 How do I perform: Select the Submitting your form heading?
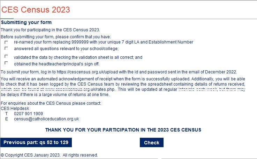coord(26,22)
